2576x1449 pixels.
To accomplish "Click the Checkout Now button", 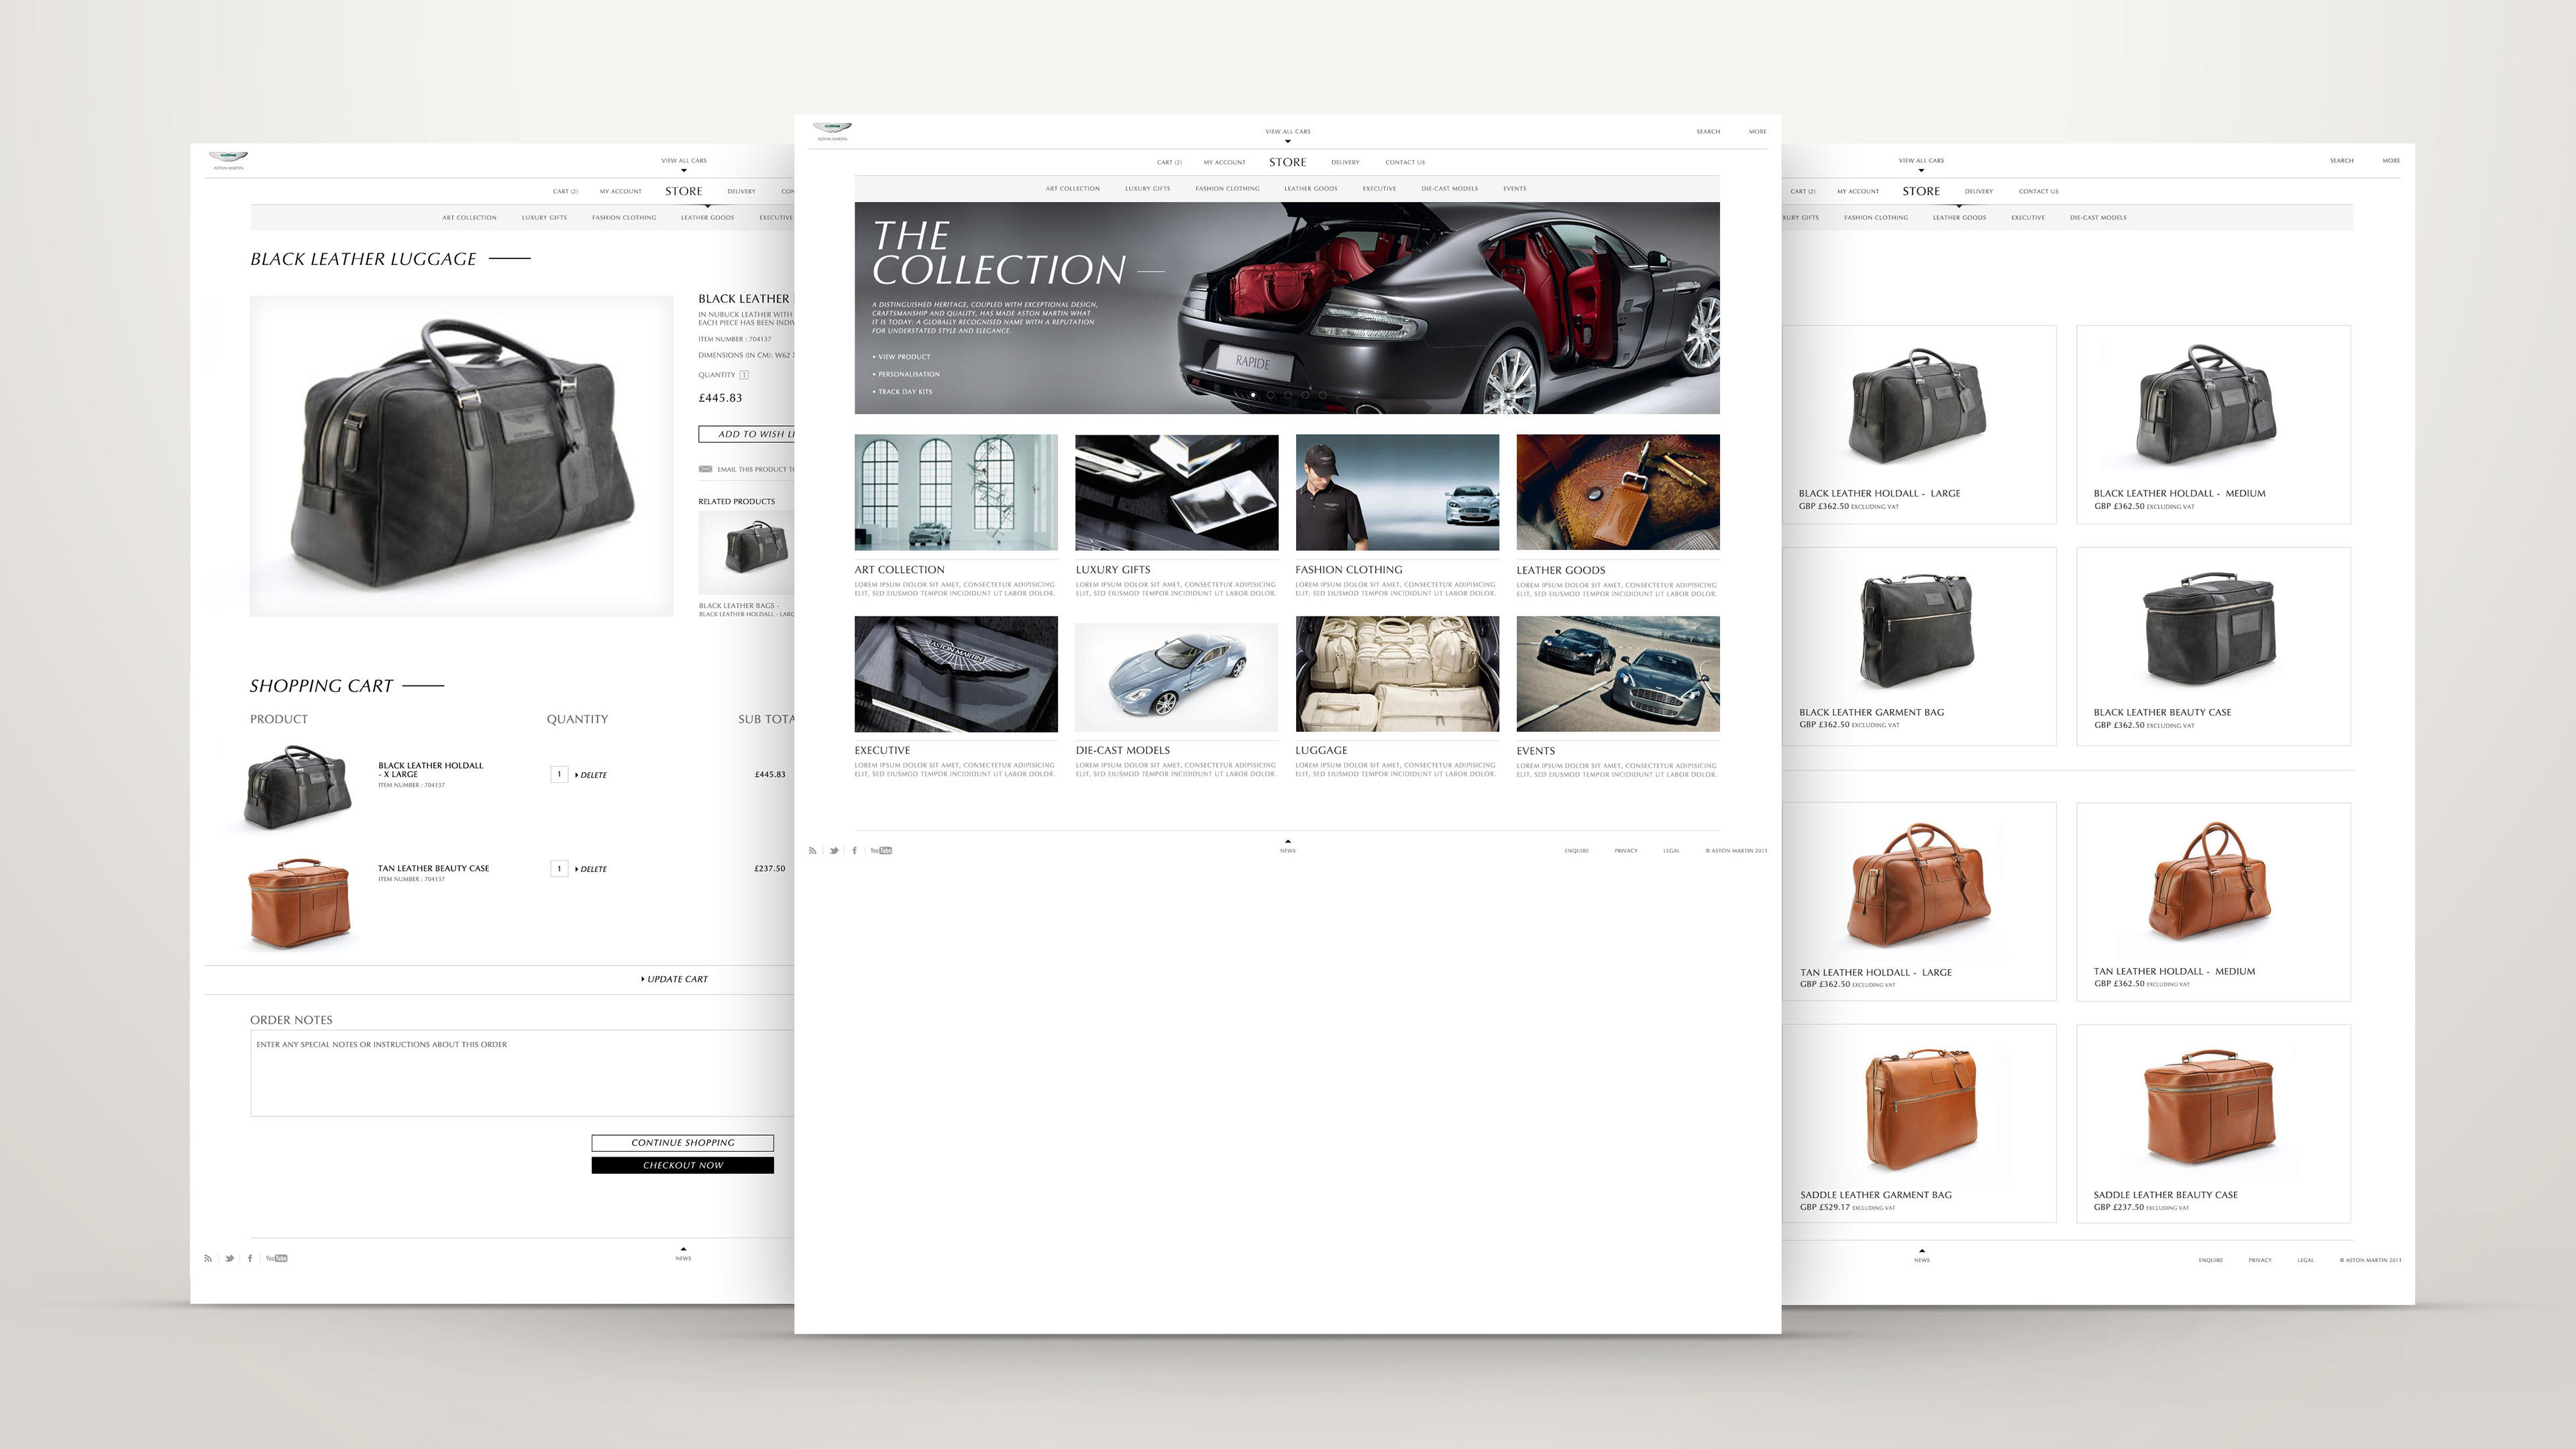I will (682, 1165).
